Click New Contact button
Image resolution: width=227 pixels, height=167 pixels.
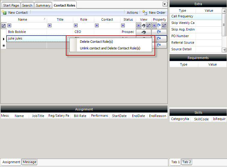[x=15, y=13]
